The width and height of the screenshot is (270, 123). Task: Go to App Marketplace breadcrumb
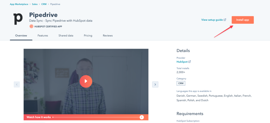click(19, 4)
